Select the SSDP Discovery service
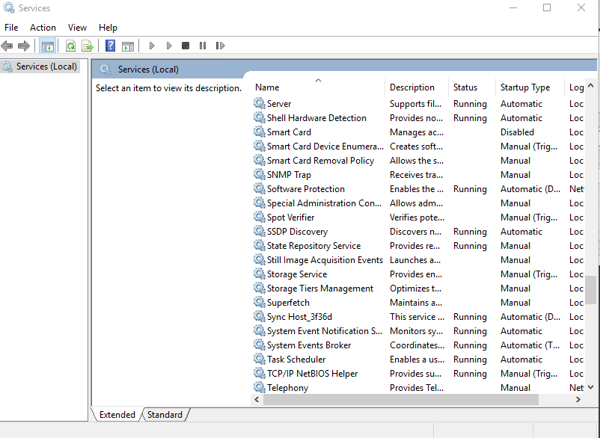Screen dimensions: 600x438 [296, 231]
